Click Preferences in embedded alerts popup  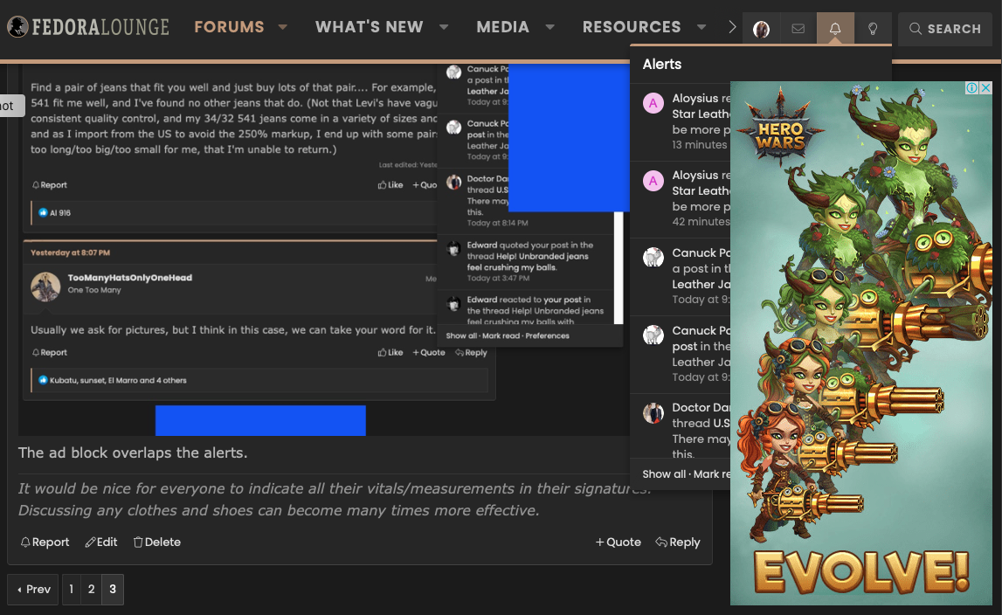pos(547,335)
